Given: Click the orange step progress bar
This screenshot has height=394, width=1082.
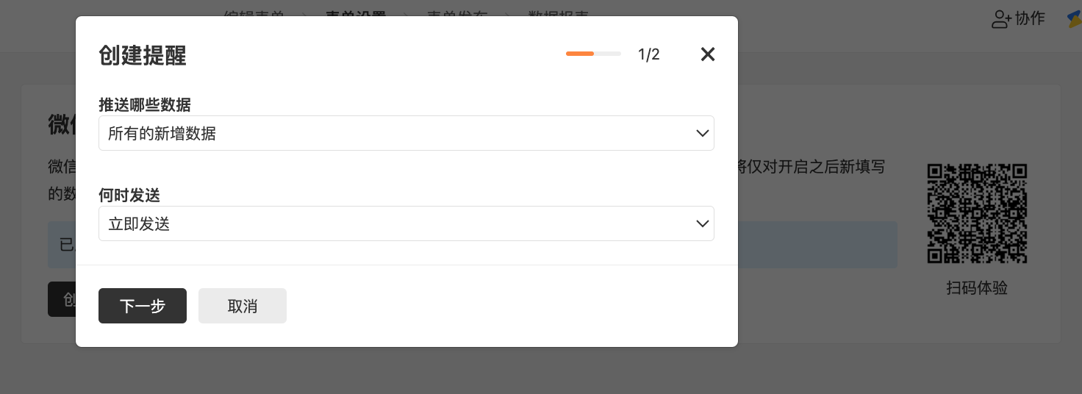Looking at the screenshot, I should [x=593, y=54].
